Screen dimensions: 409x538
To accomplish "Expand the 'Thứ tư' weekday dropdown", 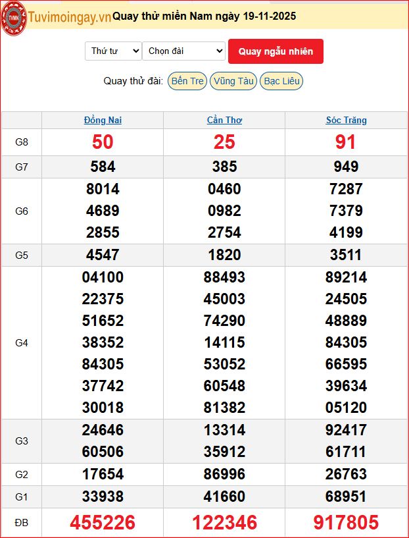I will click(x=113, y=51).
